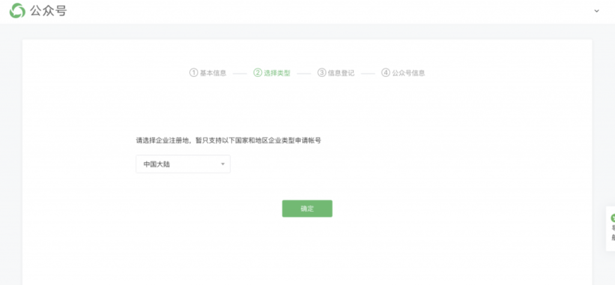Click the 公众号 header title text

48,10
